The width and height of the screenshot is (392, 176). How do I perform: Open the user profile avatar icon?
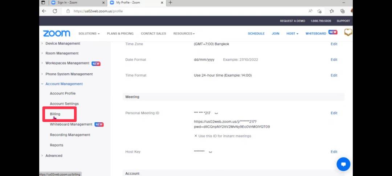348,32
